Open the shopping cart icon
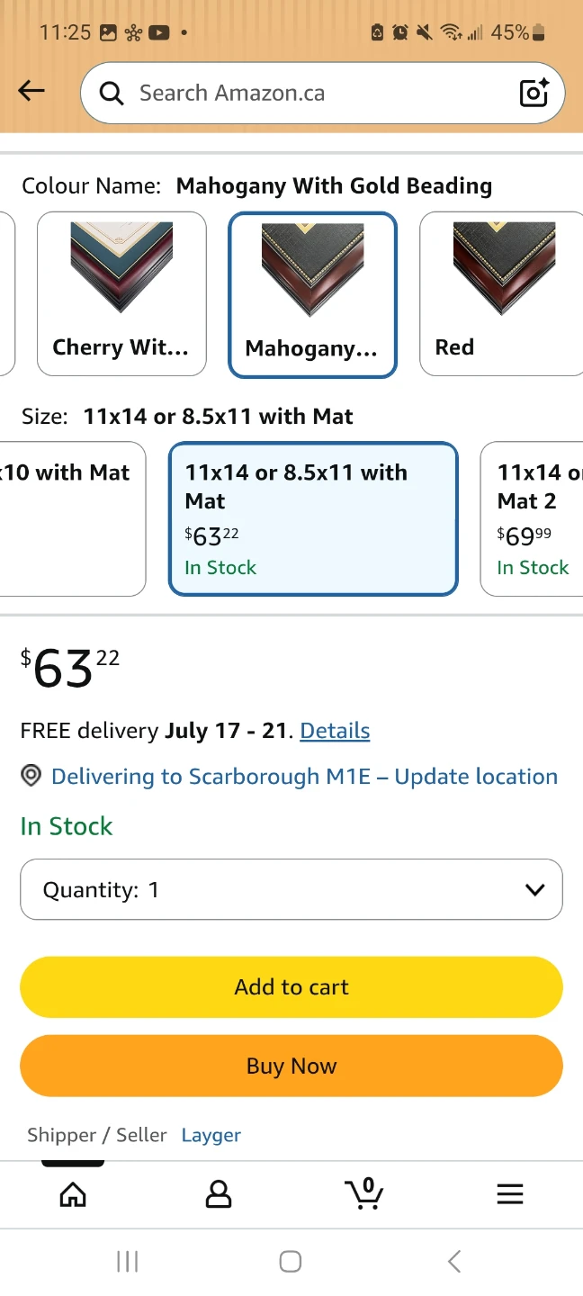 click(x=364, y=1193)
